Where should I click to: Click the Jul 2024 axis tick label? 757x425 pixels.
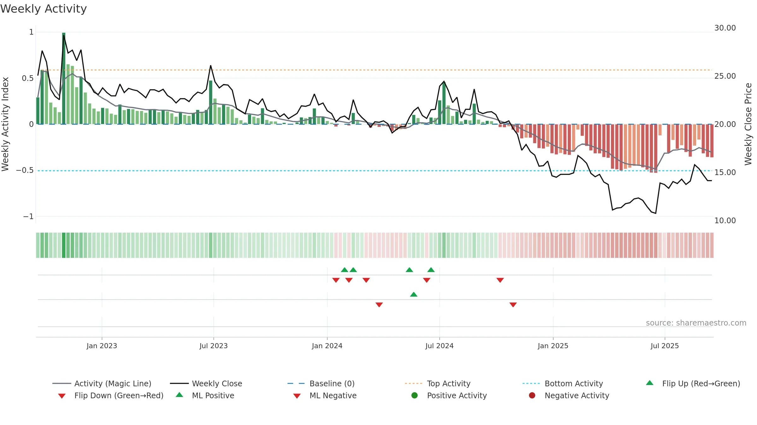click(x=439, y=346)
